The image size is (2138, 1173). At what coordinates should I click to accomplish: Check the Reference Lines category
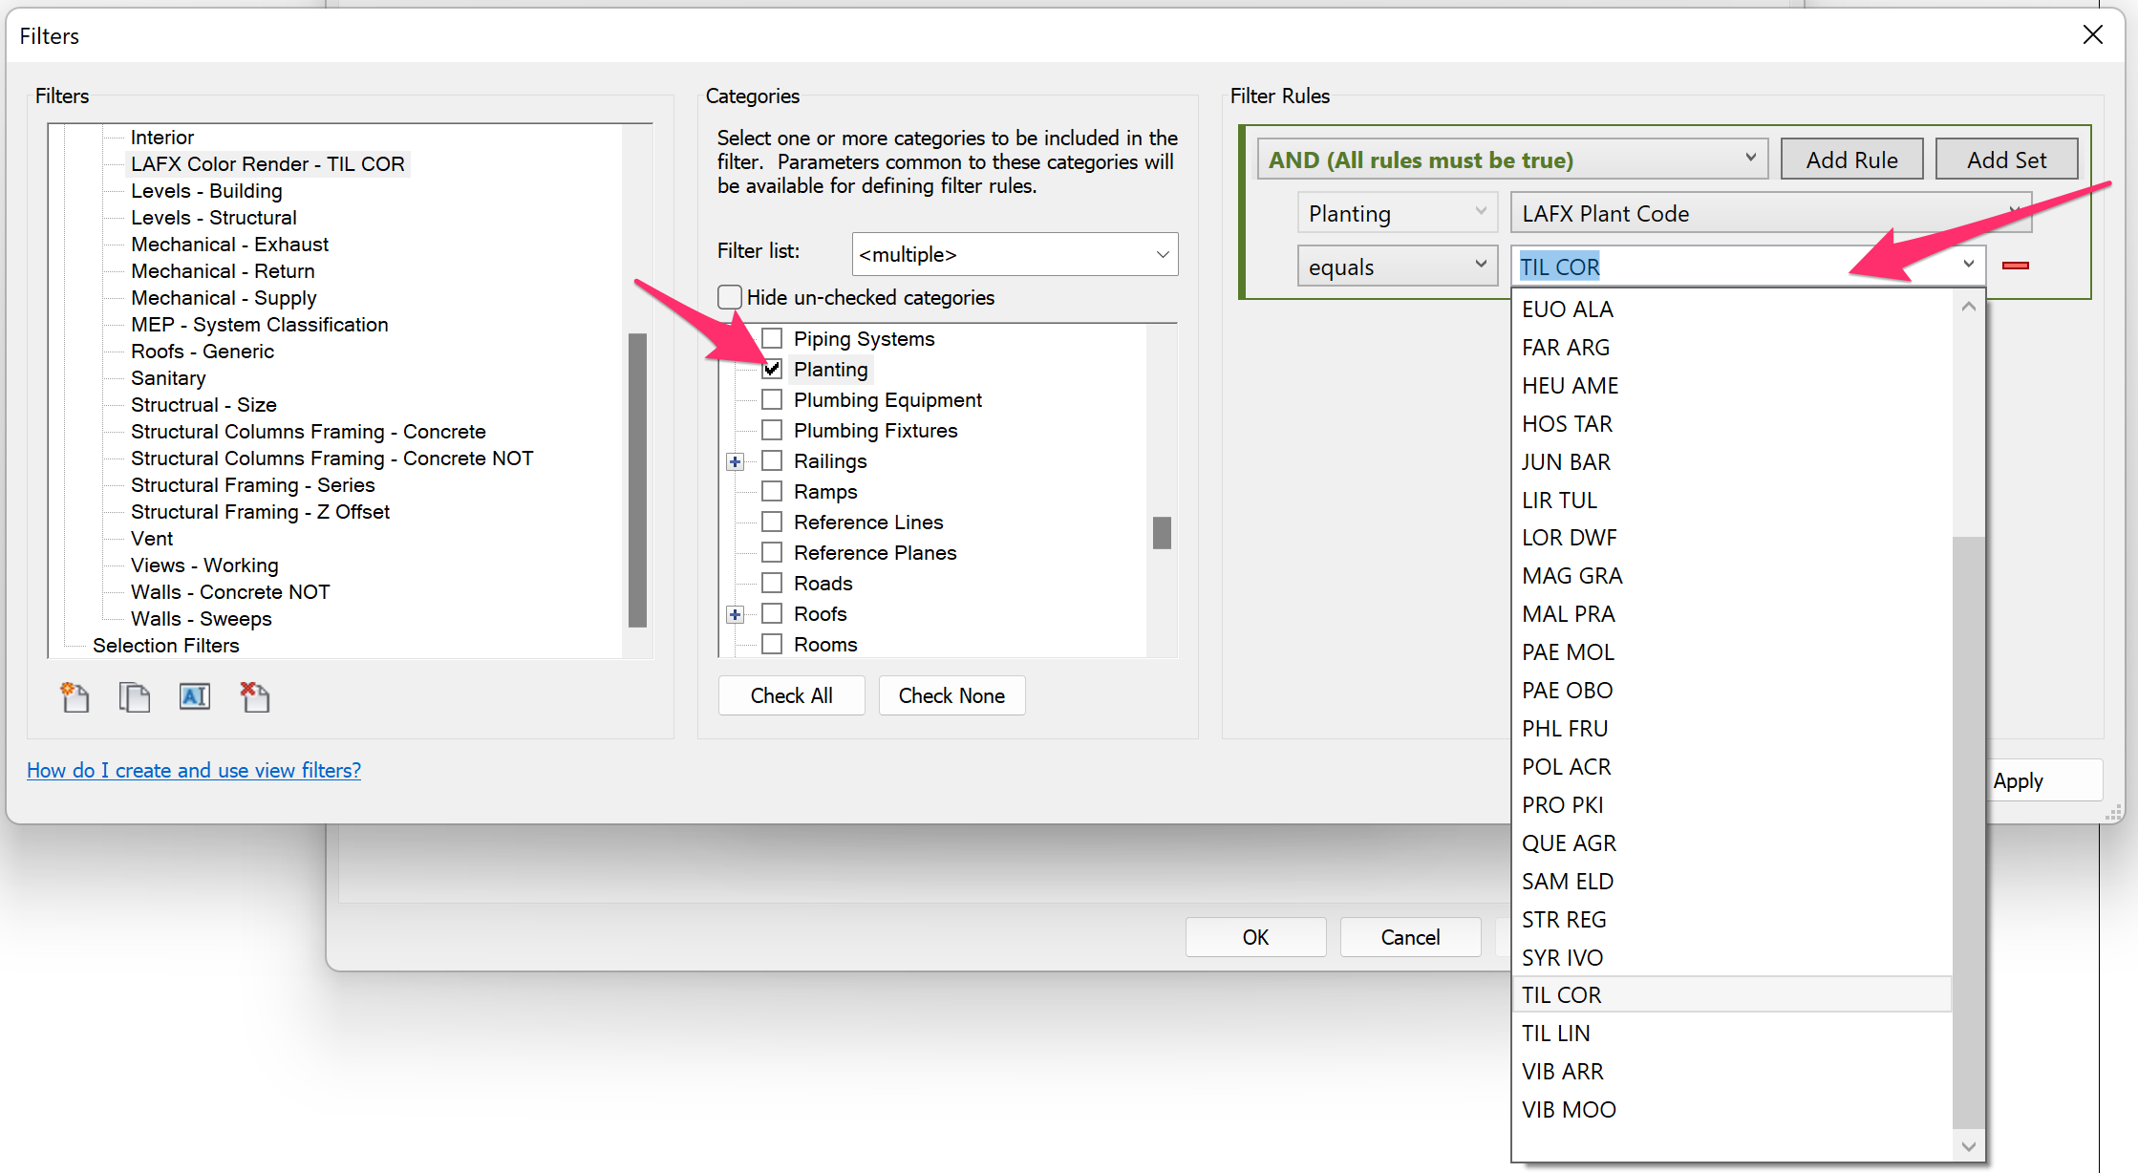click(772, 522)
